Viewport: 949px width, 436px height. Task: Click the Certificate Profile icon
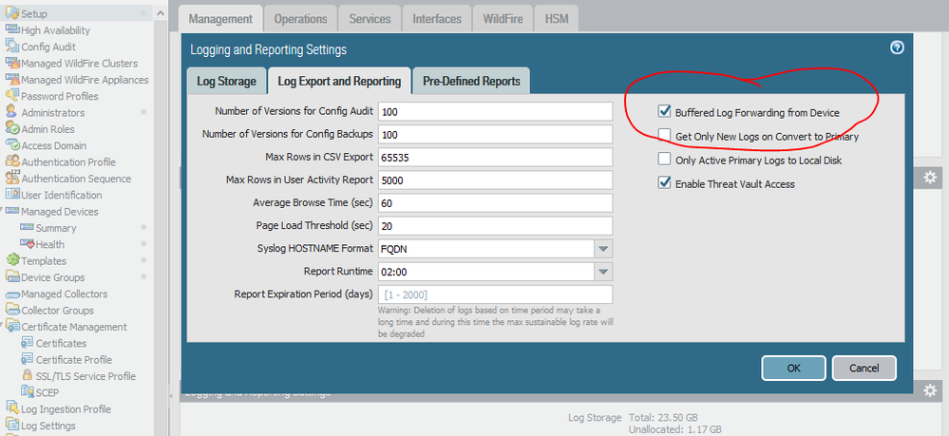pyautogui.click(x=27, y=359)
